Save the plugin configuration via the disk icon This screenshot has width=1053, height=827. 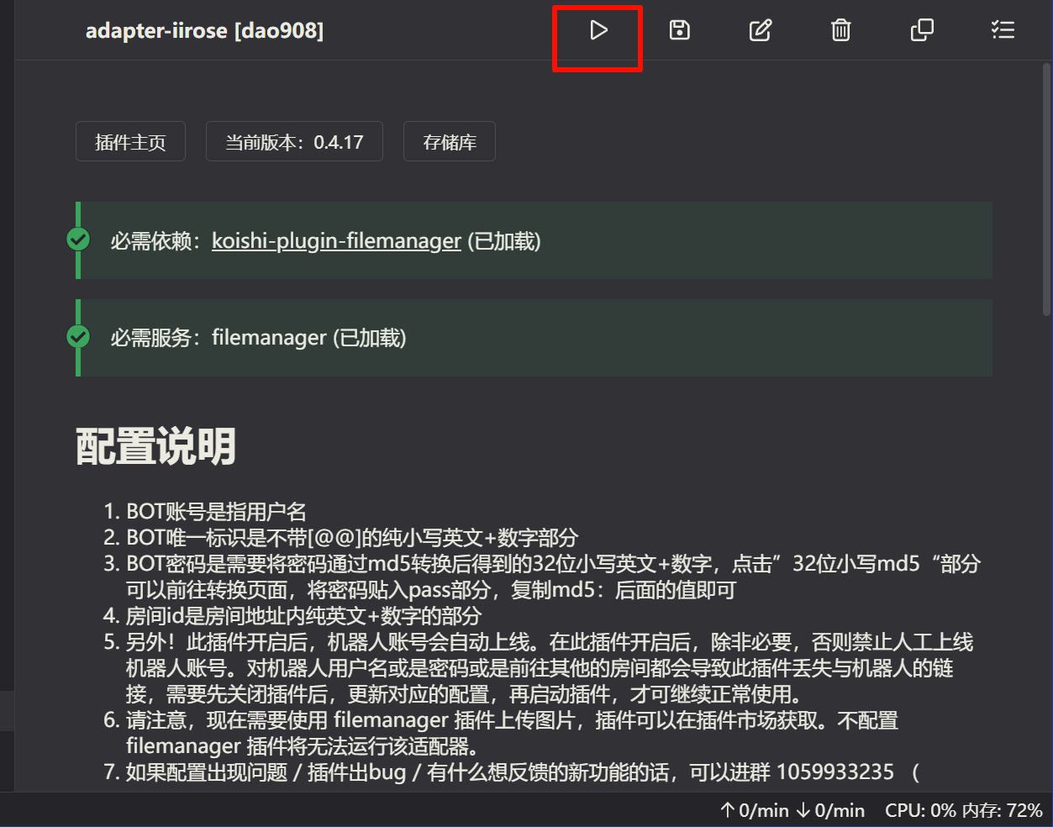pyautogui.click(x=679, y=30)
